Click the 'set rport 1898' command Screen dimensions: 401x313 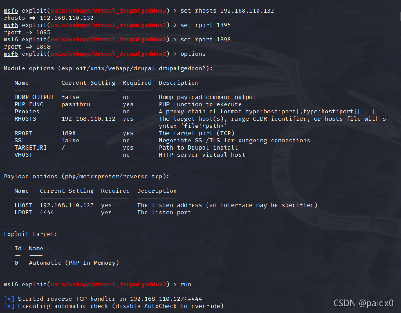pyautogui.click(x=206, y=40)
